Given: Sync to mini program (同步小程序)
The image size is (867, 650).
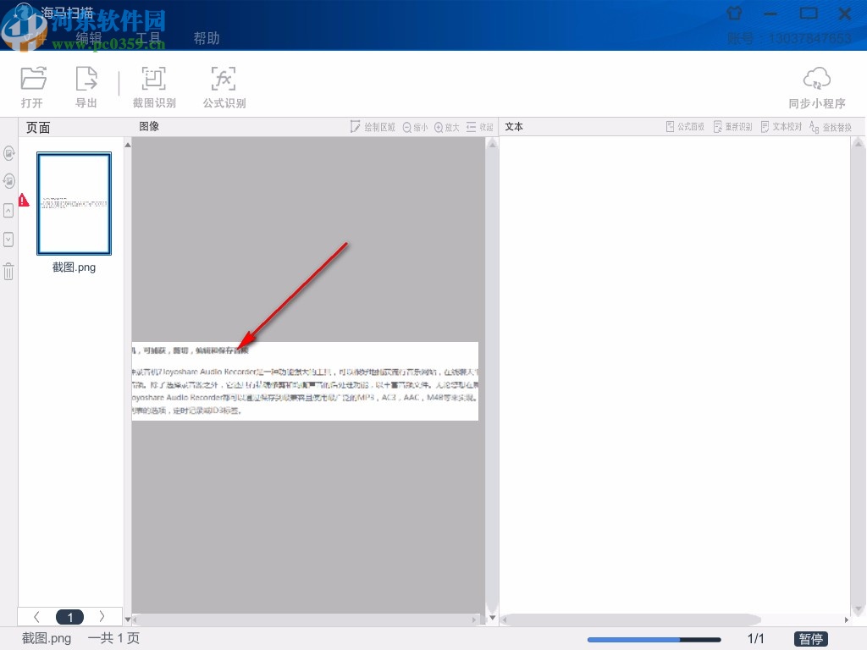Looking at the screenshot, I should pyautogui.click(x=817, y=87).
